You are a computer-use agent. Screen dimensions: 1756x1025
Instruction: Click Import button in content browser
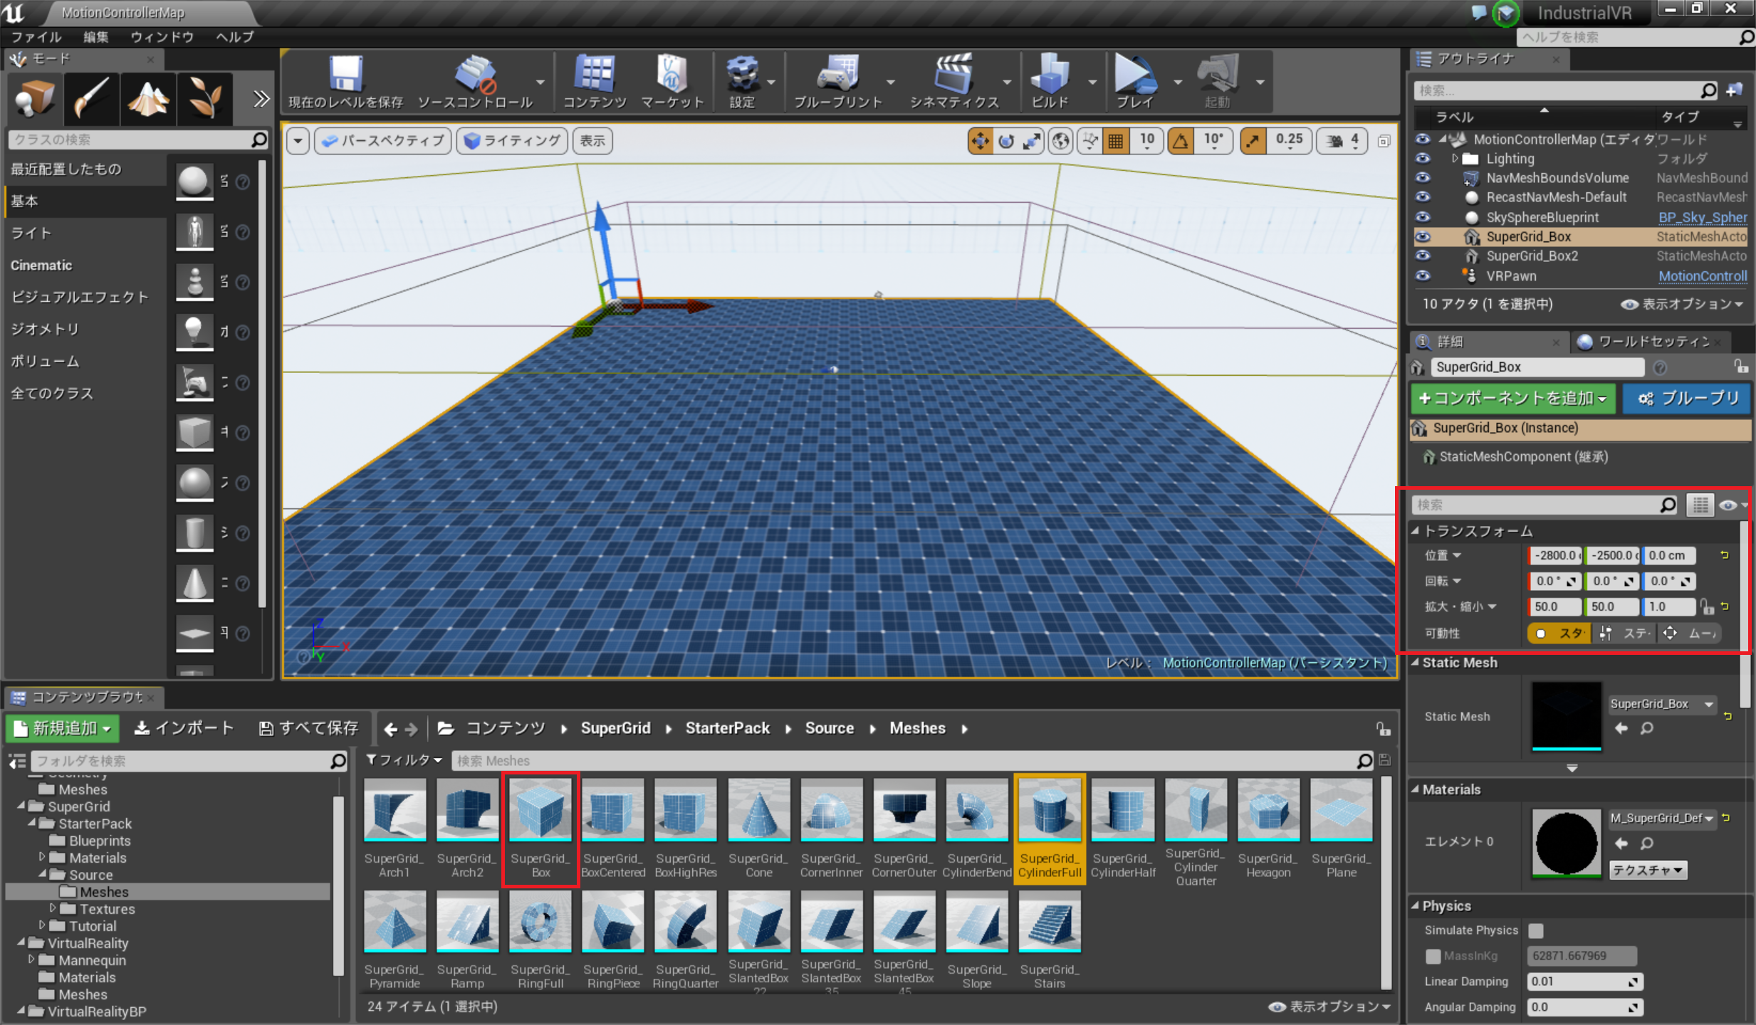pos(184,728)
